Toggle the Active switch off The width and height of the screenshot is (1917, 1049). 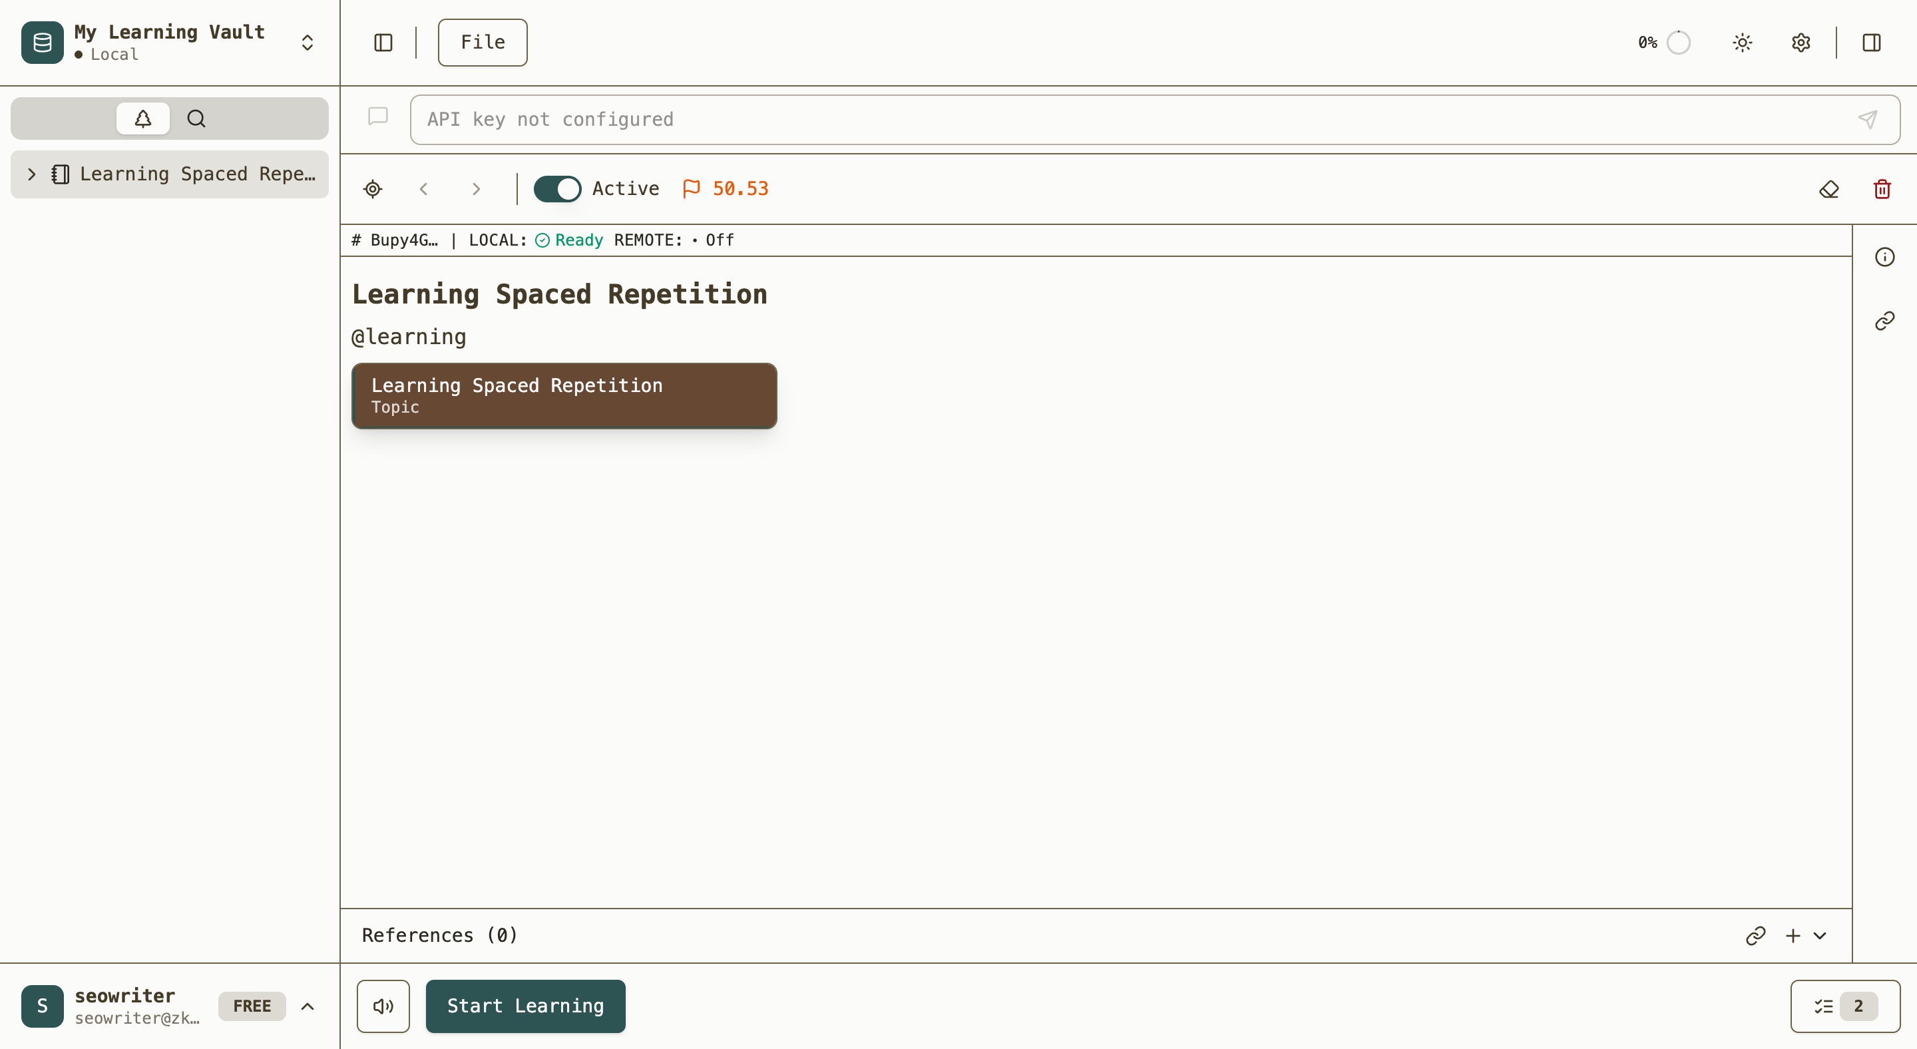coord(557,189)
